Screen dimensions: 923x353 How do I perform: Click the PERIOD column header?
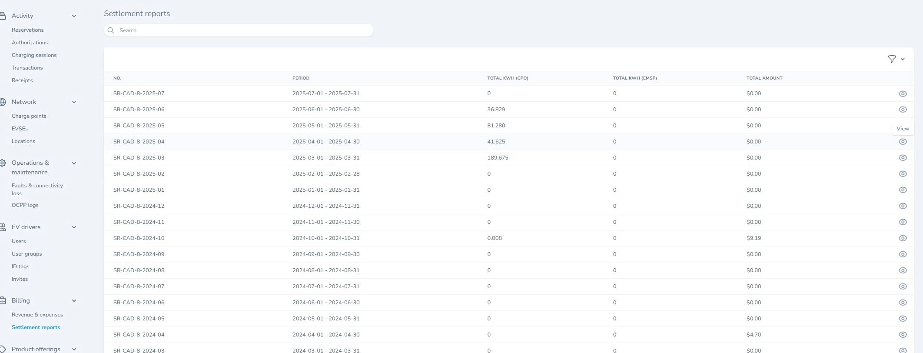301,78
